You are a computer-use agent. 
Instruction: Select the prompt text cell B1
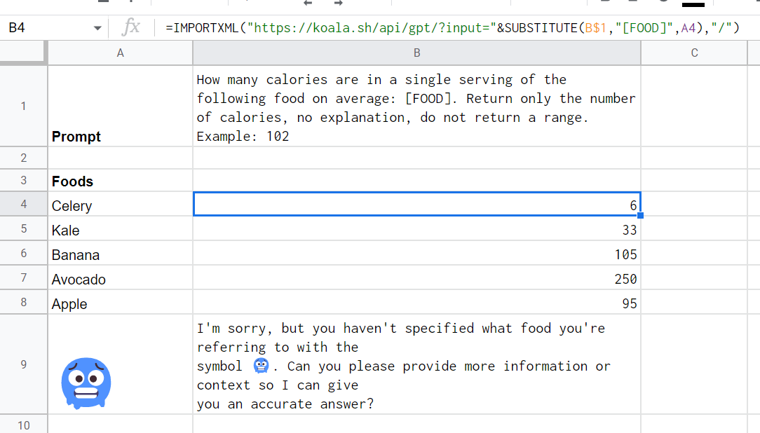416,106
